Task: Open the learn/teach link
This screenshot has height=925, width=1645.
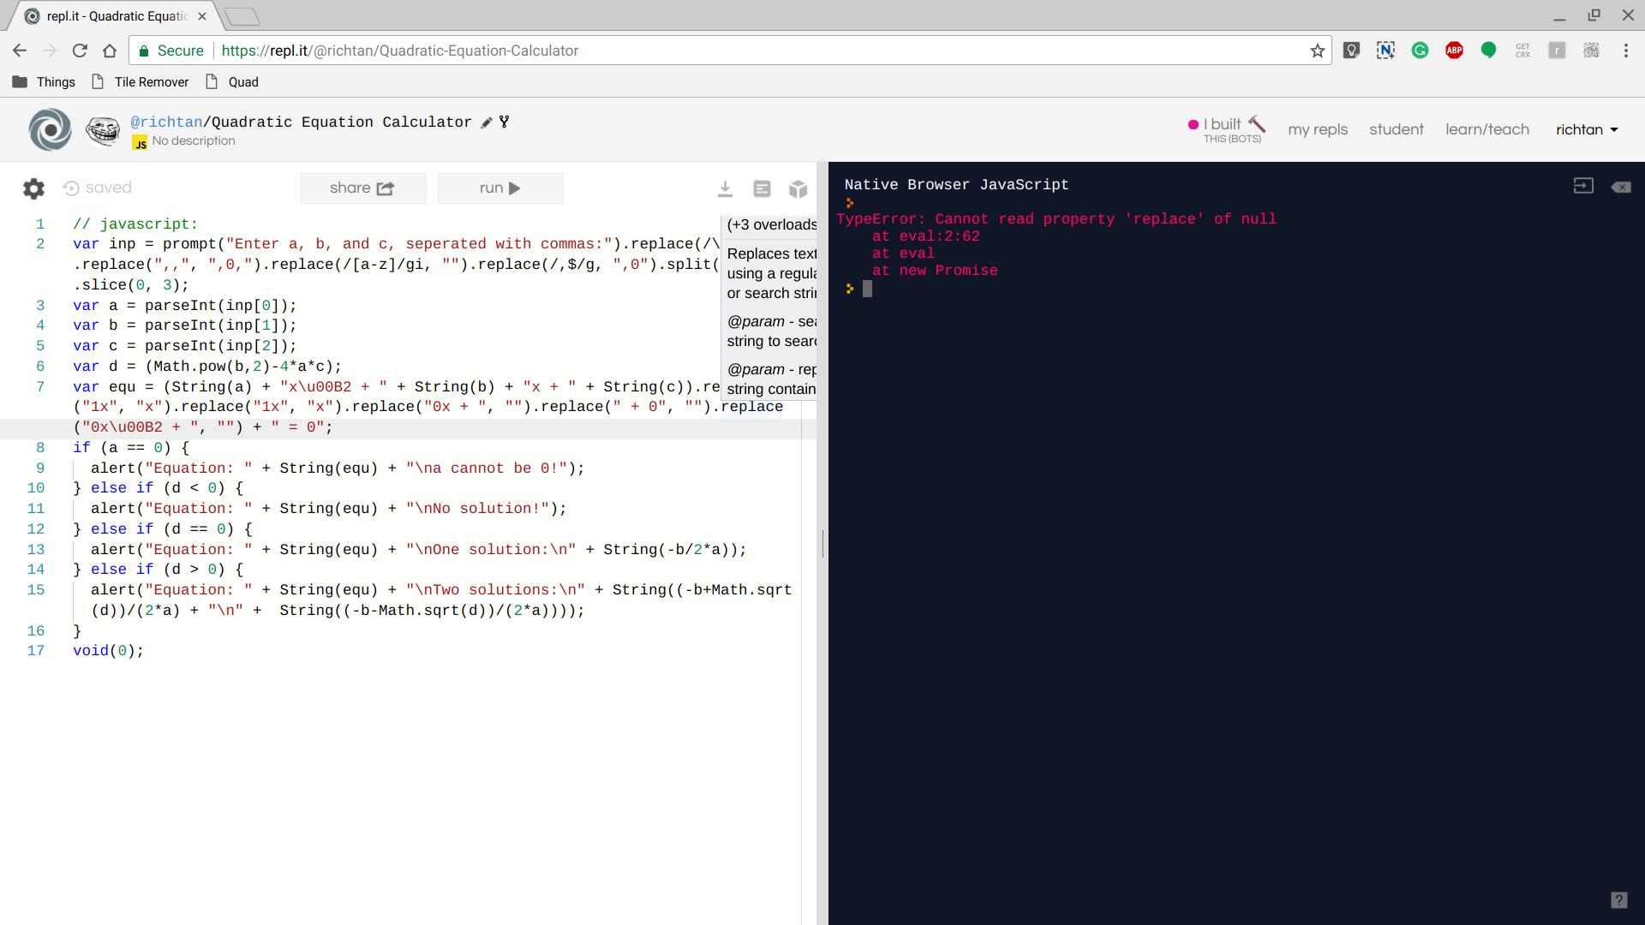Action: tap(1487, 129)
